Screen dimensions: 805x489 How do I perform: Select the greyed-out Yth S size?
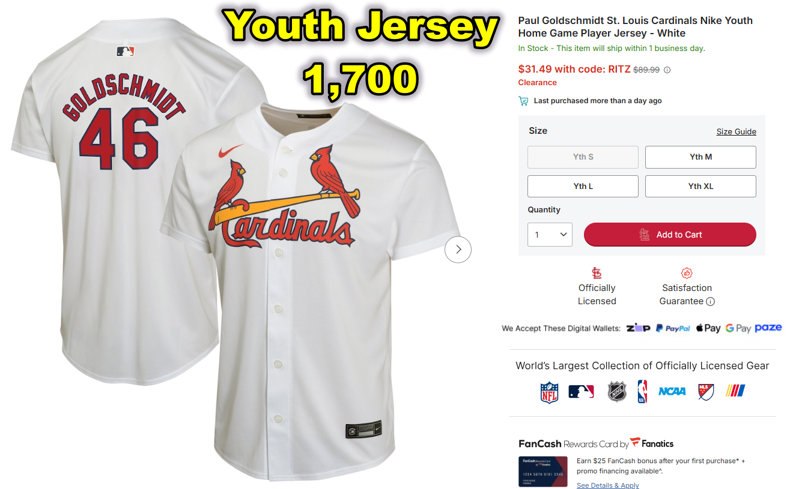pos(583,157)
